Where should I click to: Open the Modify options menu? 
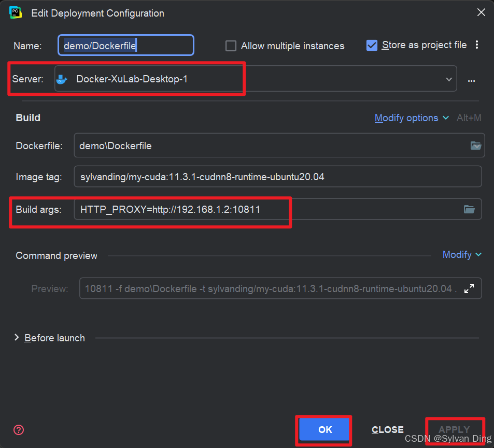(x=412, y=118)
